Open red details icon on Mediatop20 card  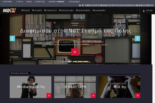point(49,96)
